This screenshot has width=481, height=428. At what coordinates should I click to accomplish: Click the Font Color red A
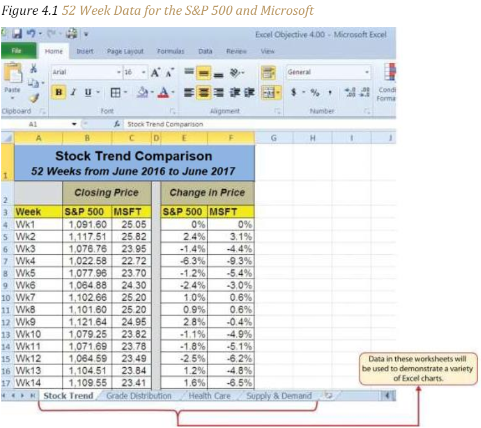[164, 93]
